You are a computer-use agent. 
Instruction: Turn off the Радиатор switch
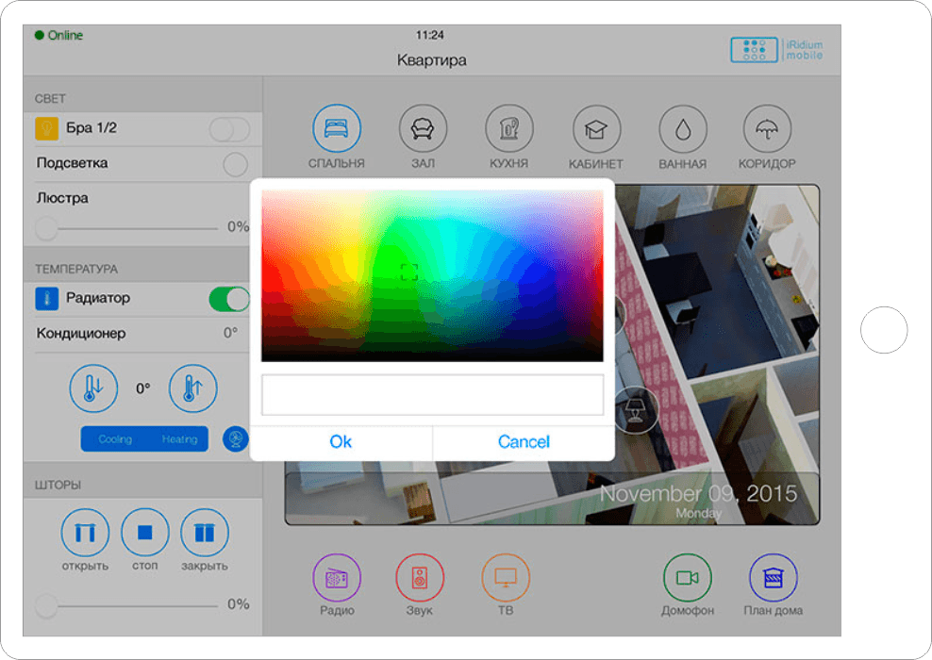pos(229,300)
